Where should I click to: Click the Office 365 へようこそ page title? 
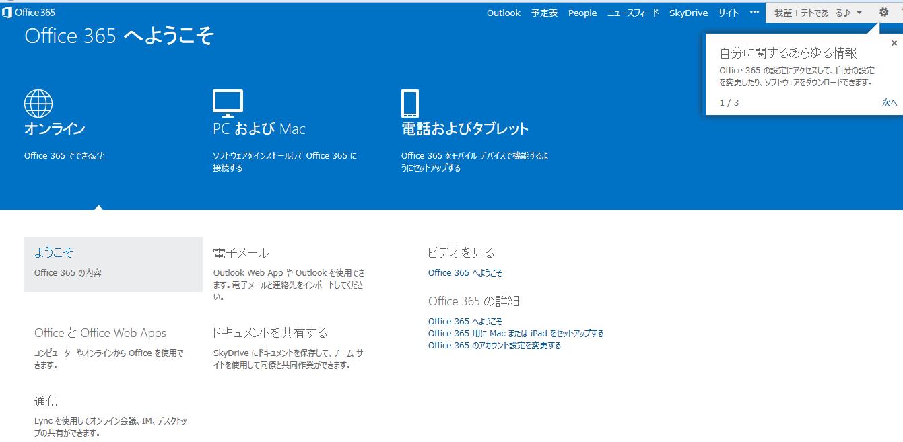tap(119, 36)
